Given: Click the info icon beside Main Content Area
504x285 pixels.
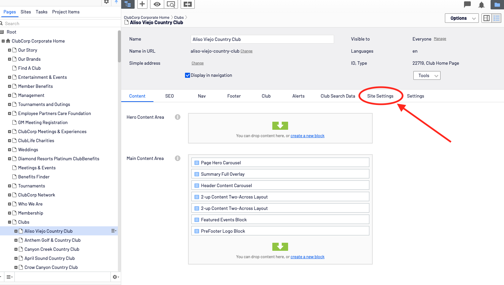Looking at the screenshot, I should coord(178,158).
